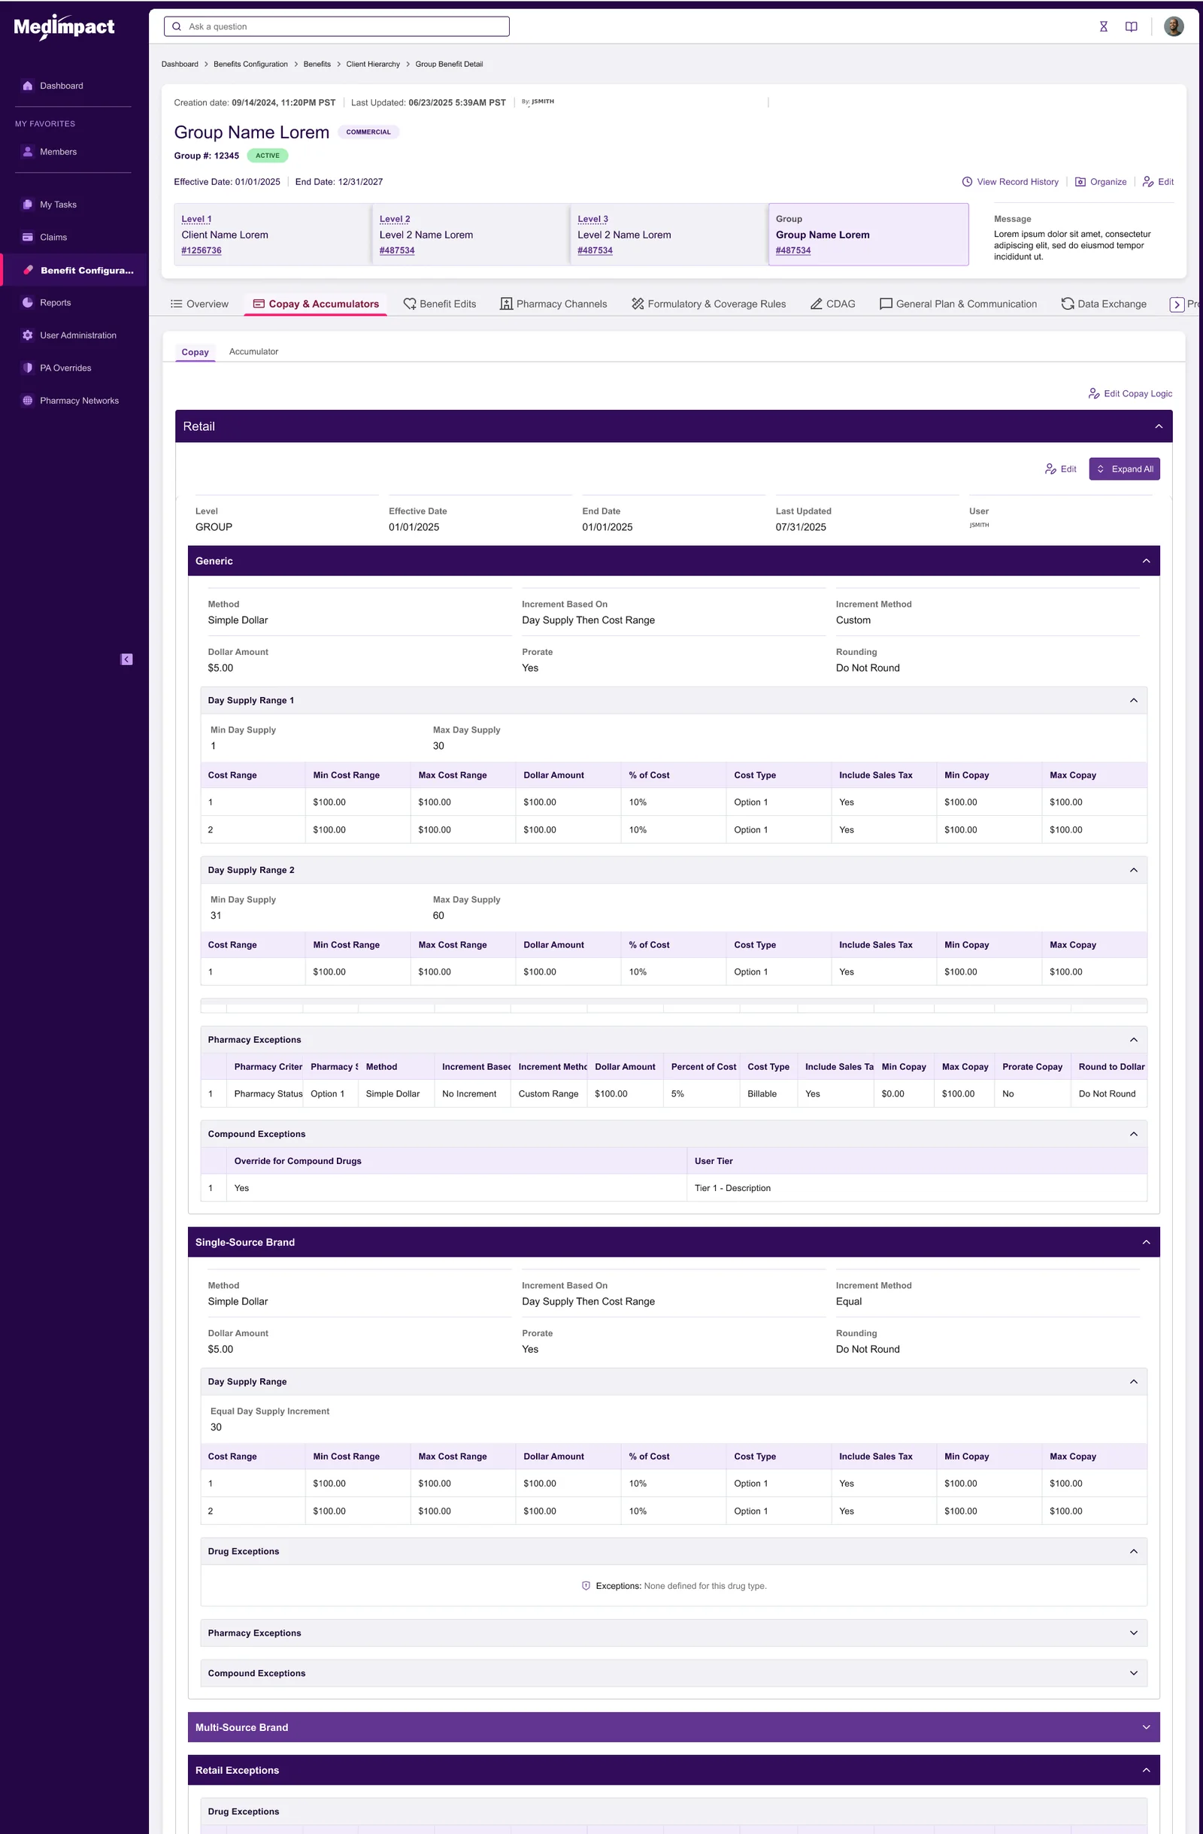Viewport: 1203px width, 1834px height.
Task: Collapse Day Supply Range 2
Action: click(1133, 870)
